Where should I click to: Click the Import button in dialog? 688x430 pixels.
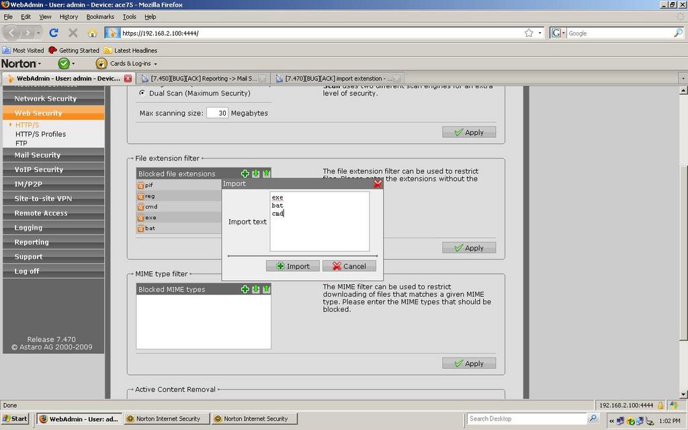tap(293, 266)
